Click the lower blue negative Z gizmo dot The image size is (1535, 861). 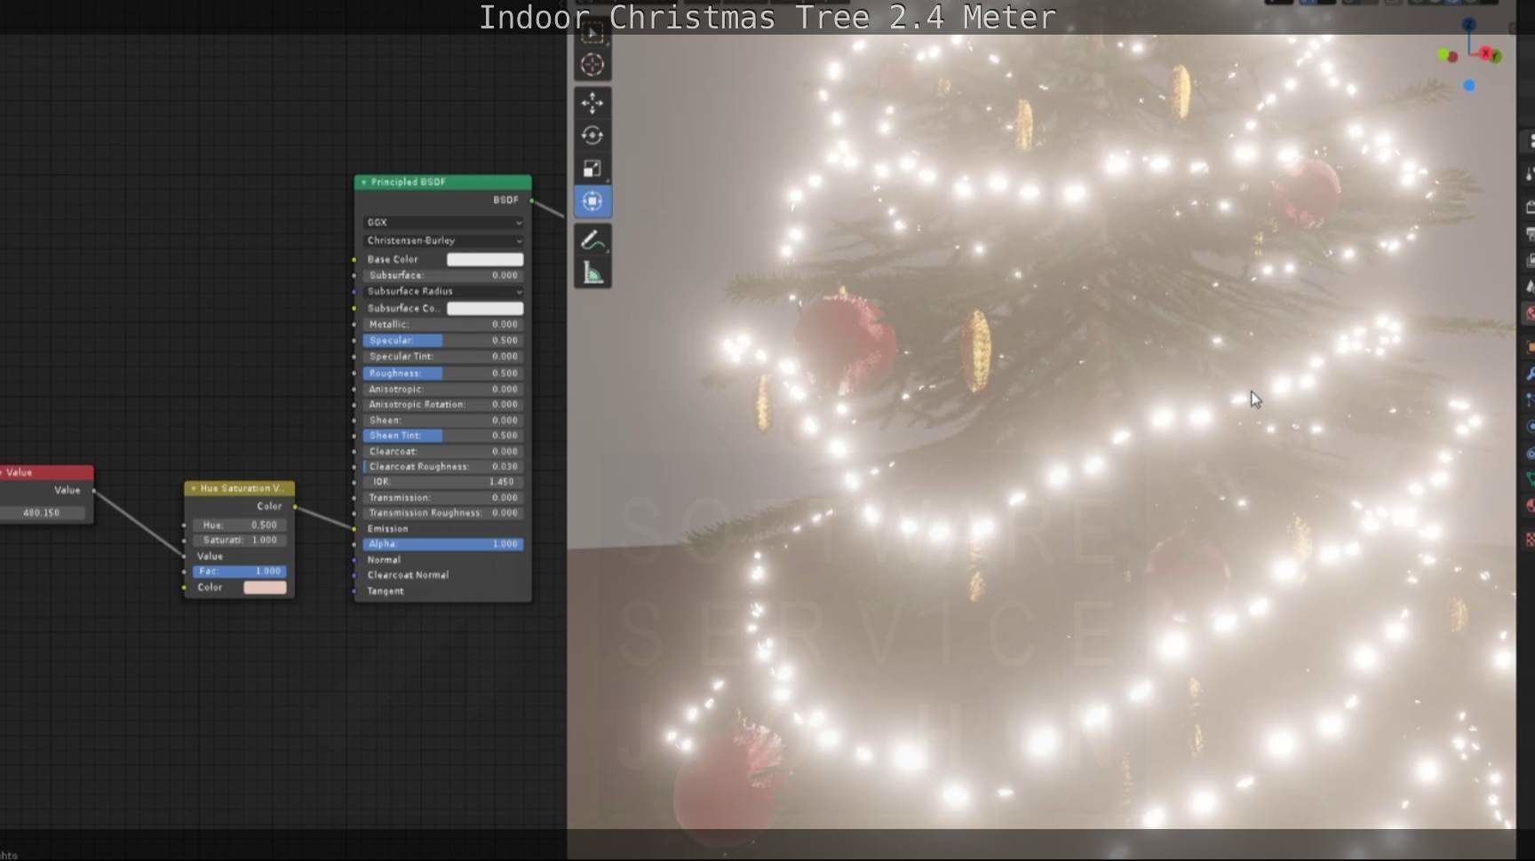pyautogui.click(x=1469, y=85)
